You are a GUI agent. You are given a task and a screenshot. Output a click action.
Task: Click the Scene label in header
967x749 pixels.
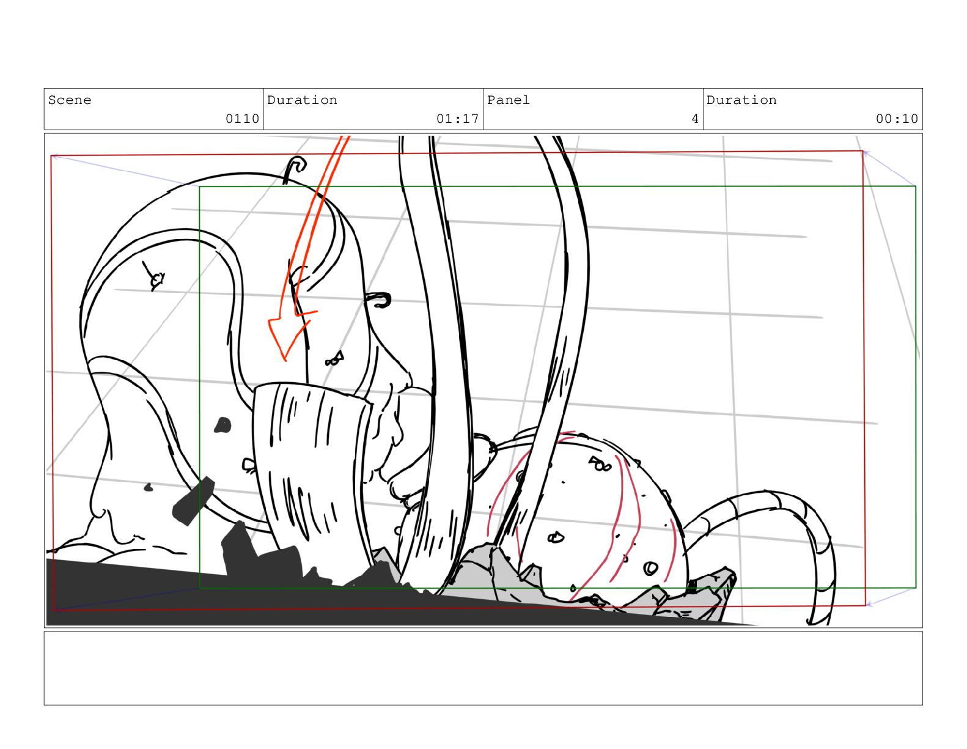[x=70, y=100]
